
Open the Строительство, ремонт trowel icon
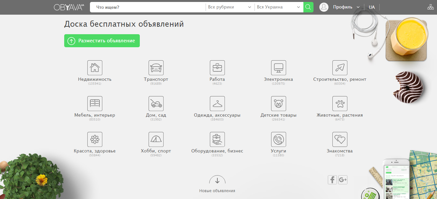point(340,68)
